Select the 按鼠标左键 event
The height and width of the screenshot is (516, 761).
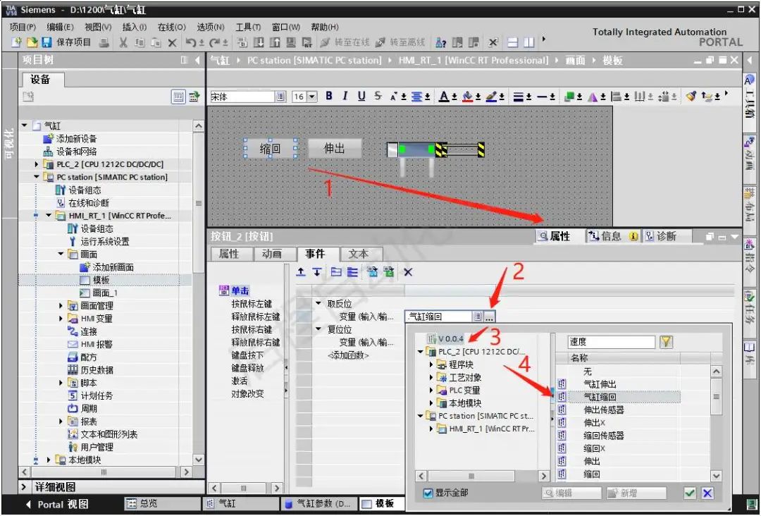pyautogui.click(x=252, y=305)
